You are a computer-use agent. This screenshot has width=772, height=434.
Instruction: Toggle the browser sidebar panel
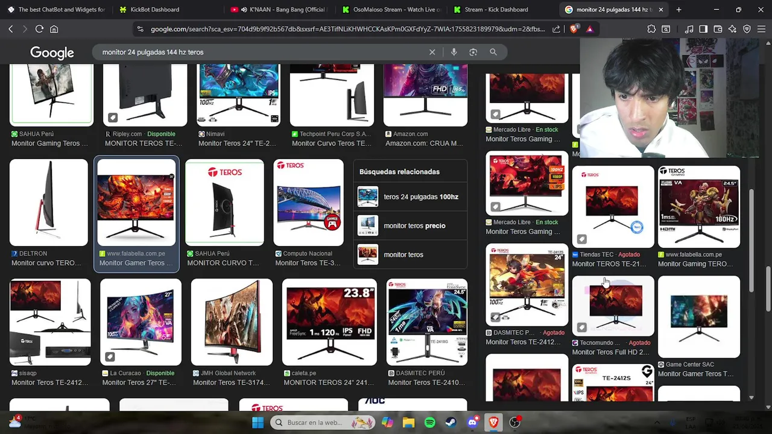[x=703, y=29]
